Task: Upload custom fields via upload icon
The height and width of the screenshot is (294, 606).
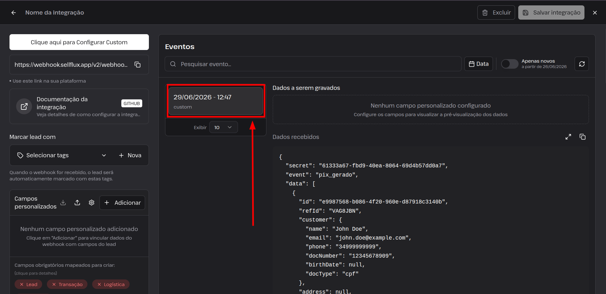Action: coord(77,203)
